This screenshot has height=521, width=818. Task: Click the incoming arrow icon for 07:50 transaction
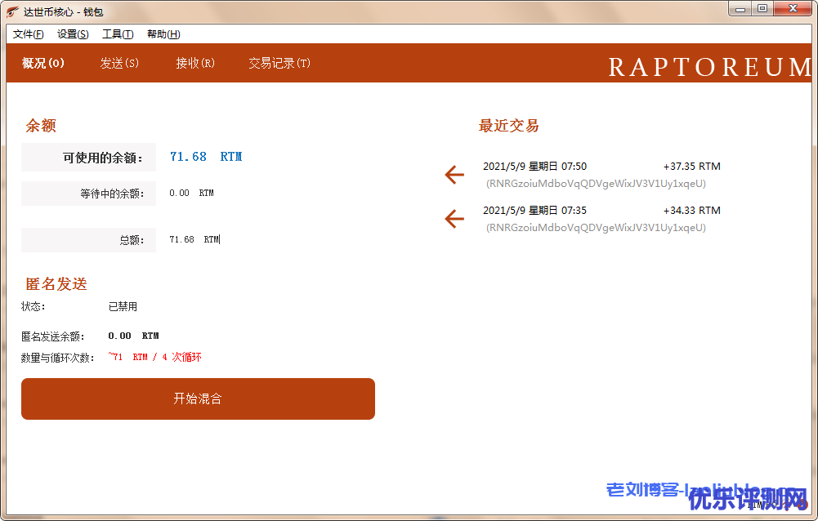coord(454,175)
